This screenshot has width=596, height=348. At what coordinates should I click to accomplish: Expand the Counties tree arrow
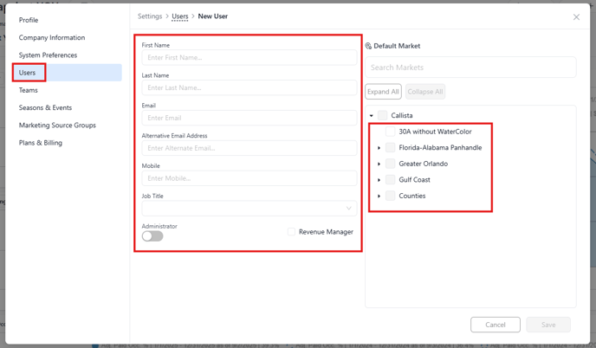click(x=379, y=196)
